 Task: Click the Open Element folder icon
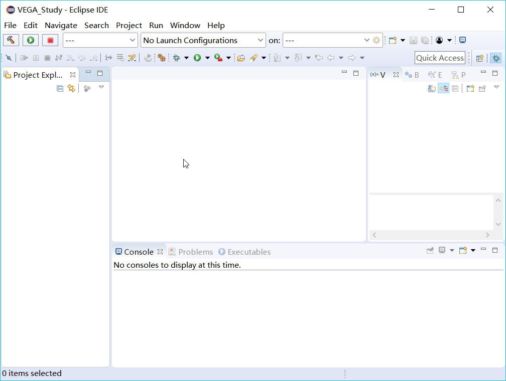(241, 58)
